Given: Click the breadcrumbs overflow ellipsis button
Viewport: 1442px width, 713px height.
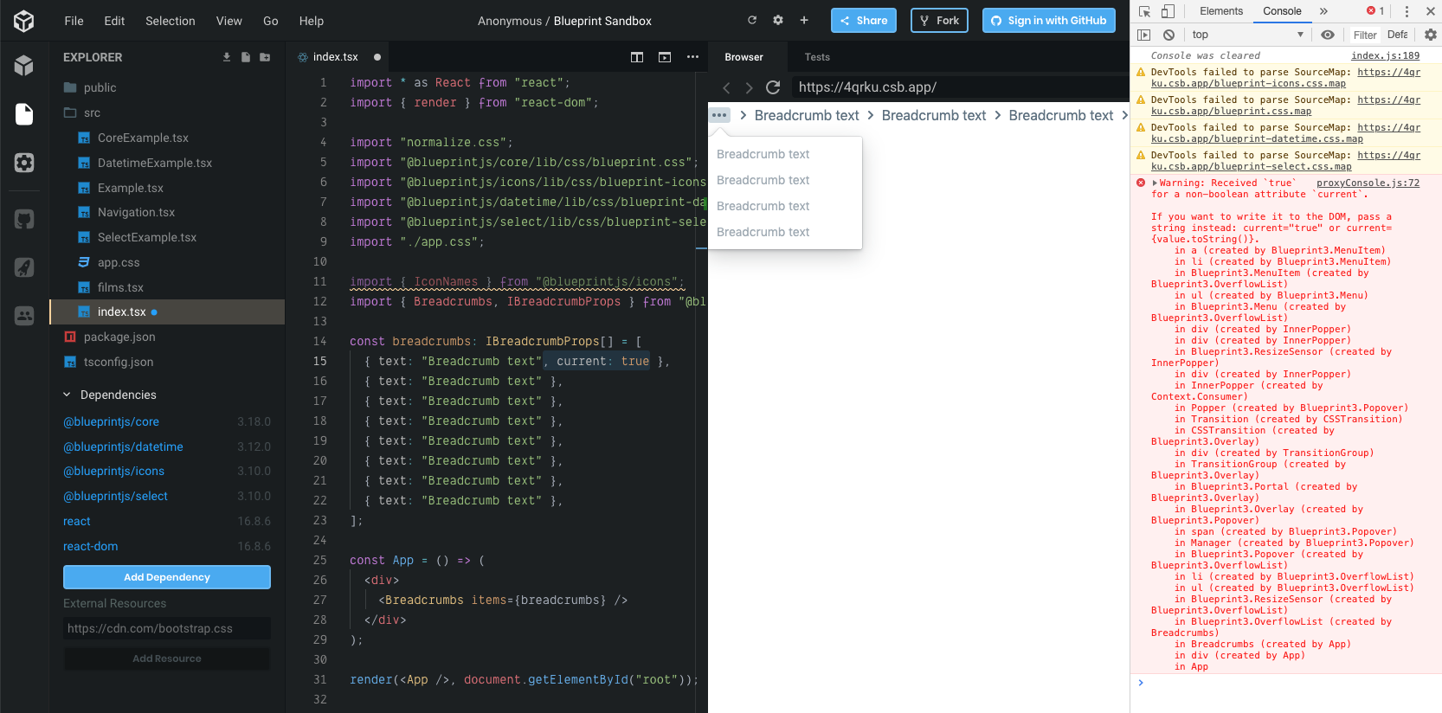Looking at the screenshot, I should [x=719, y=115].
